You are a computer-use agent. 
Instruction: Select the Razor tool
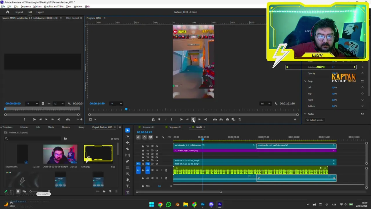[x=128, y=149]
